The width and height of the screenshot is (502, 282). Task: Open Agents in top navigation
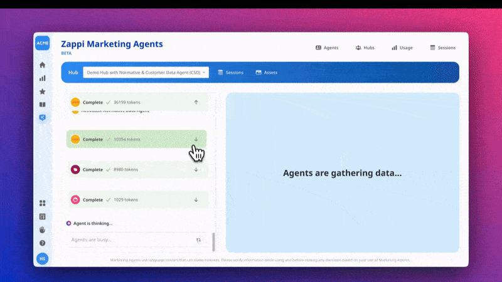[327, 48]
